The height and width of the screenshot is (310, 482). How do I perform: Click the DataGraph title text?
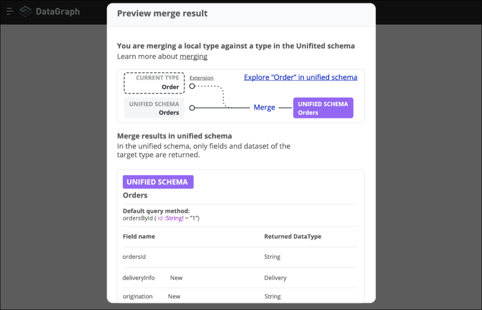[x=58, y=11]
